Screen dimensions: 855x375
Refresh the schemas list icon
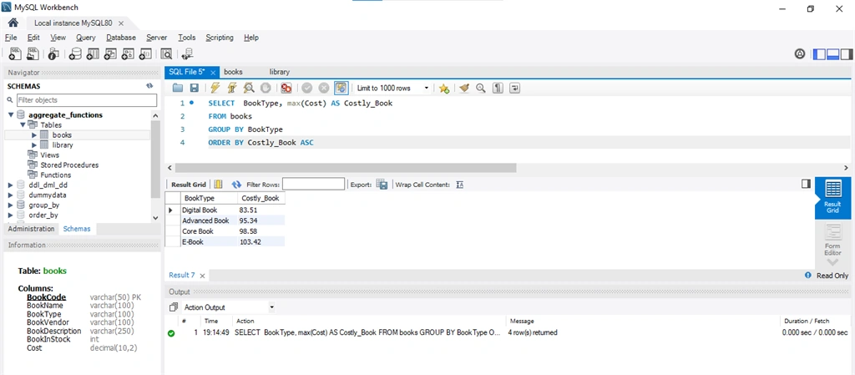pyautogui.click(x=149, y=86)
